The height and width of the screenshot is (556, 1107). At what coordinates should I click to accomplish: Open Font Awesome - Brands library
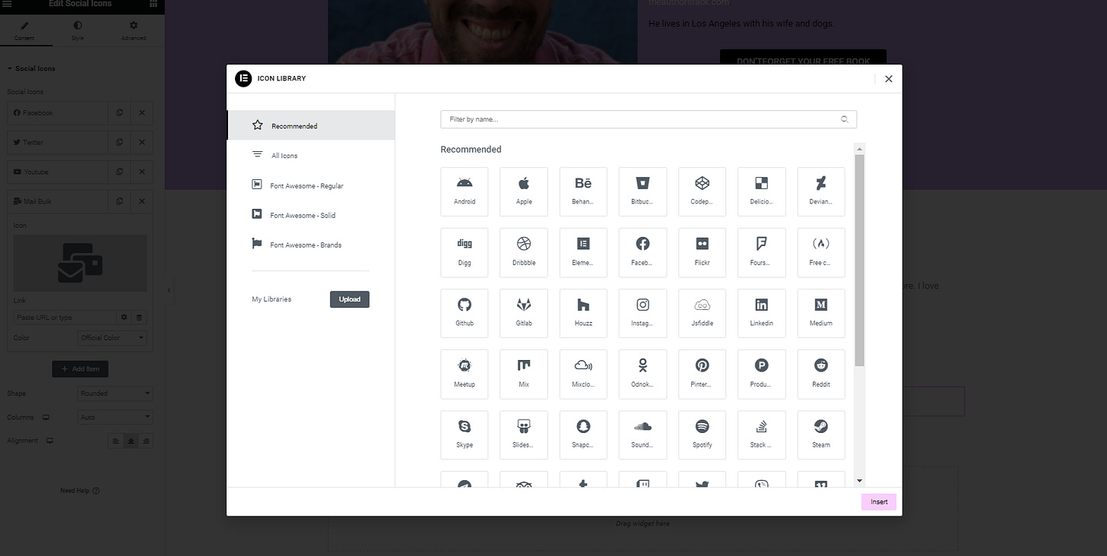tap(311, 245)
